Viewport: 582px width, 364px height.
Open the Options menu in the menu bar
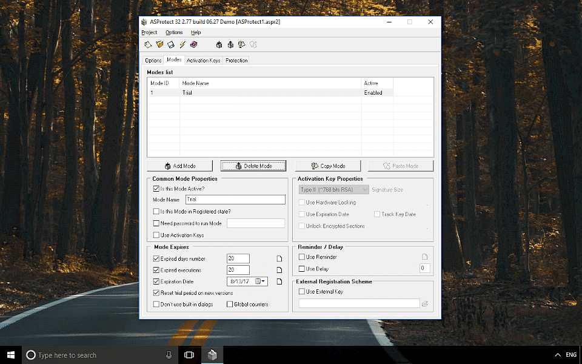[x=174, y=32]
